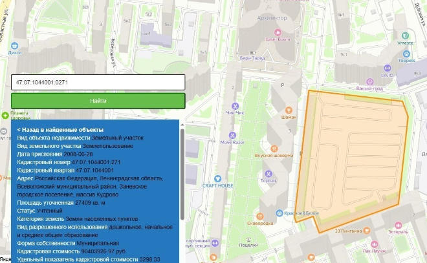Open the Шаман restaurant marker
The height and width of the screenshot is (263, 427).
tap(289, 109)
